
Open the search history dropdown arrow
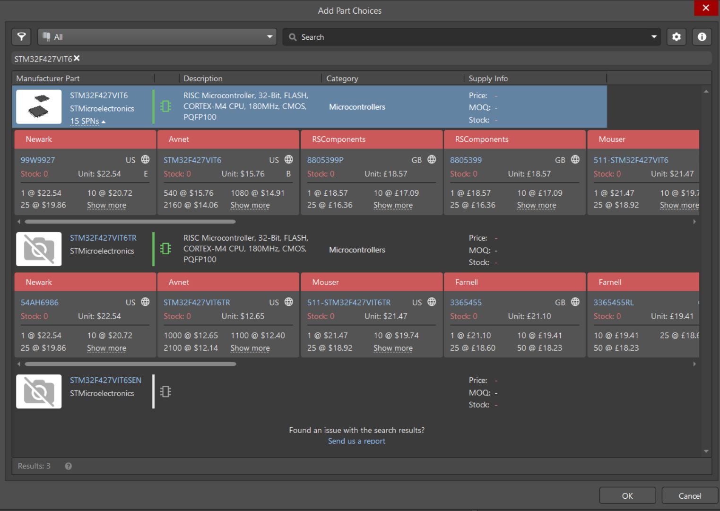[x=653, y=37]
